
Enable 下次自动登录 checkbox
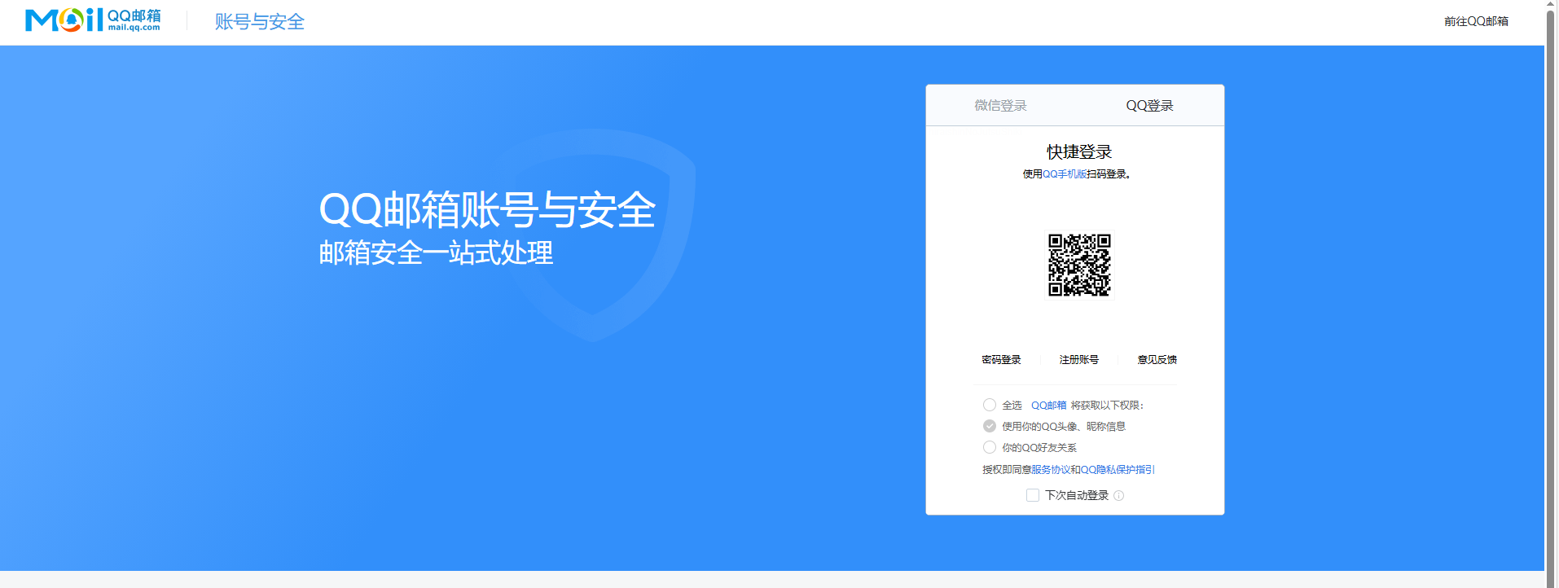1033,495
